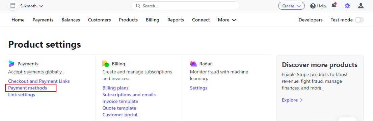Go to the Home tab

[x=18, y=20]
